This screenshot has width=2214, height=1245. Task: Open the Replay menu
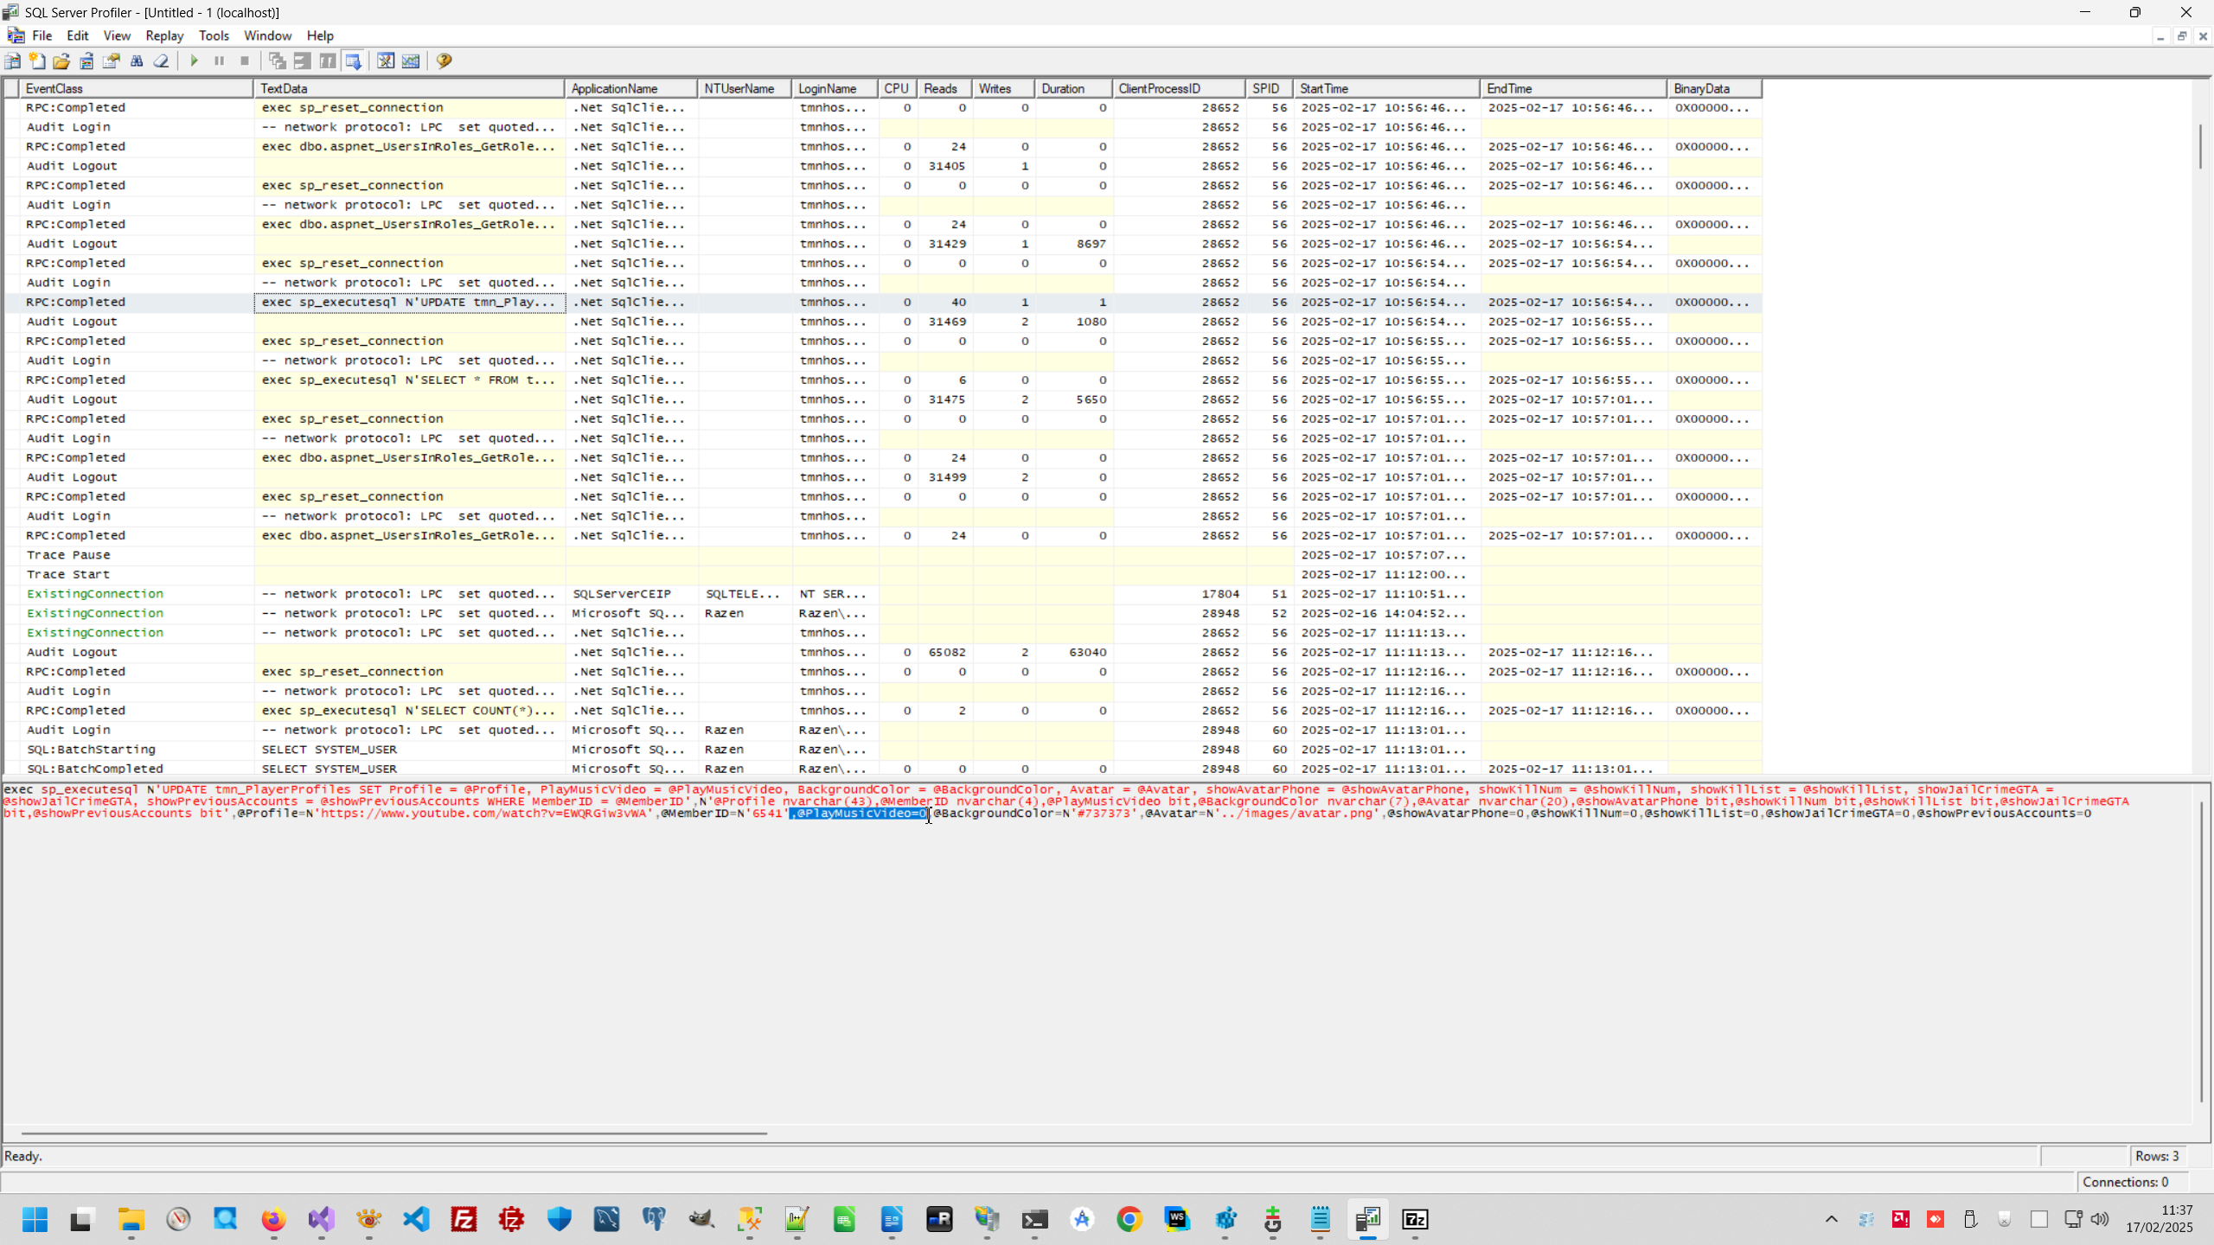pos(164,35)
